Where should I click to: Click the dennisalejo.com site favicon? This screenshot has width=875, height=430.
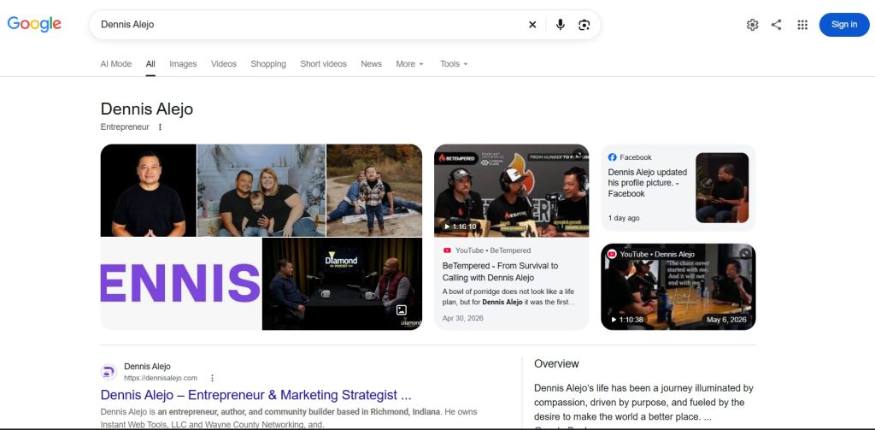click(x=109, y=373)
